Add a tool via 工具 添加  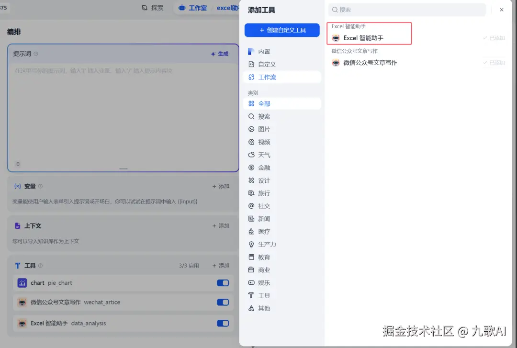(221, 266)
